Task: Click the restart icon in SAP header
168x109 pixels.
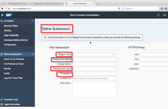Action: click(164, 15)
